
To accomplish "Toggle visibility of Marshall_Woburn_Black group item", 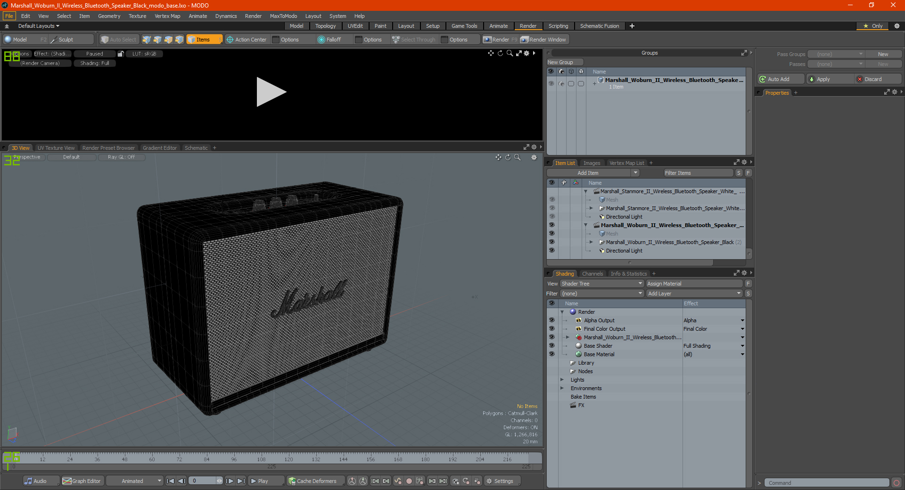I will point(551,242).
